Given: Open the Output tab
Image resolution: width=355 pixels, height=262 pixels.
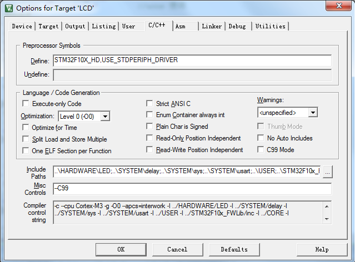Looking at the screenshot, I should (x=75, y=26).
